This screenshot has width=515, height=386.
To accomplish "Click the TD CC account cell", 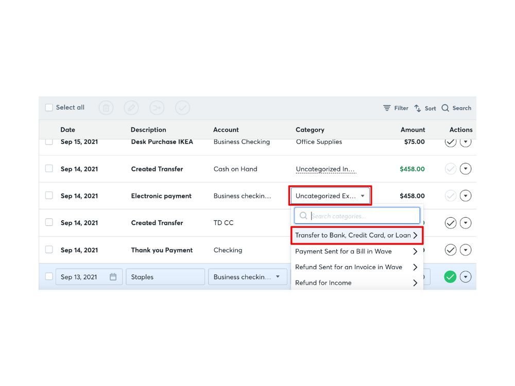I will coord(224,223).
